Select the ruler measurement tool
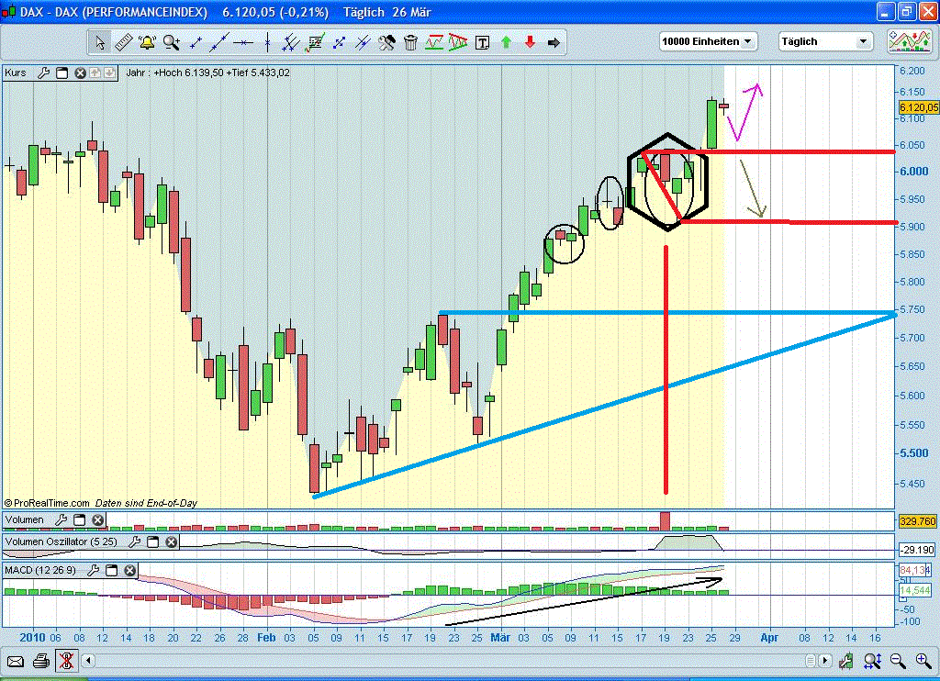940x681 pixels. [124, 42]
